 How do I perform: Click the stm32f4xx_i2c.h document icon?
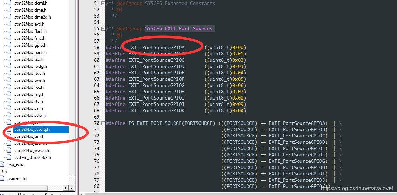[x=9, y=59]
